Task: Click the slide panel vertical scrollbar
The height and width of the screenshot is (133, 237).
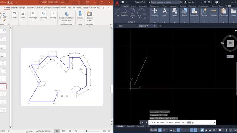Action: click(x=10, y=78)
